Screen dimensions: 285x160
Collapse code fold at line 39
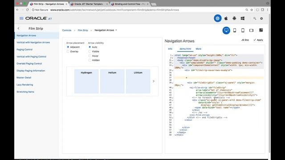click(172, 83)
